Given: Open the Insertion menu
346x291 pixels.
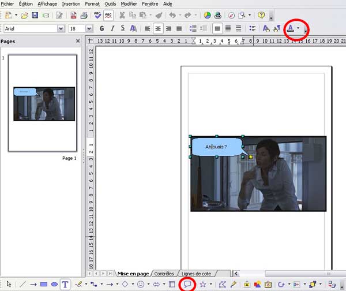Looking at the screenshot, I should pos(71,4).
